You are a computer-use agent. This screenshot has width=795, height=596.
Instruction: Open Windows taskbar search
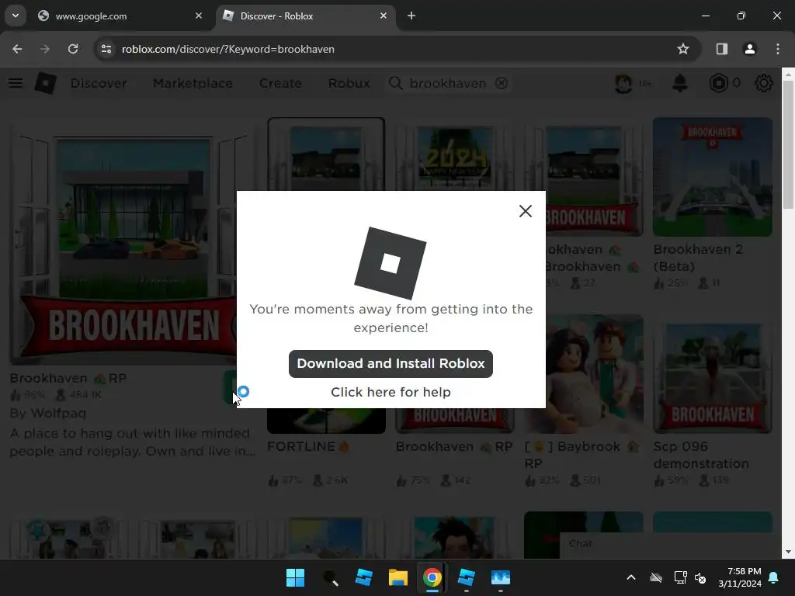[330, 577]
